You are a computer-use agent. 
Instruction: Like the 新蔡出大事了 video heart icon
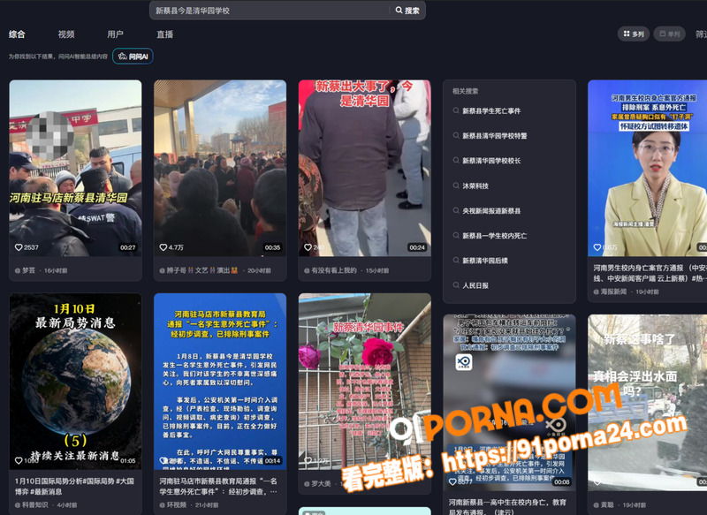click(308, 247)
